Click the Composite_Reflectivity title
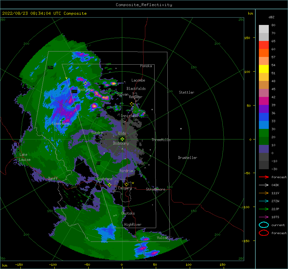 (x=144, y=5)
